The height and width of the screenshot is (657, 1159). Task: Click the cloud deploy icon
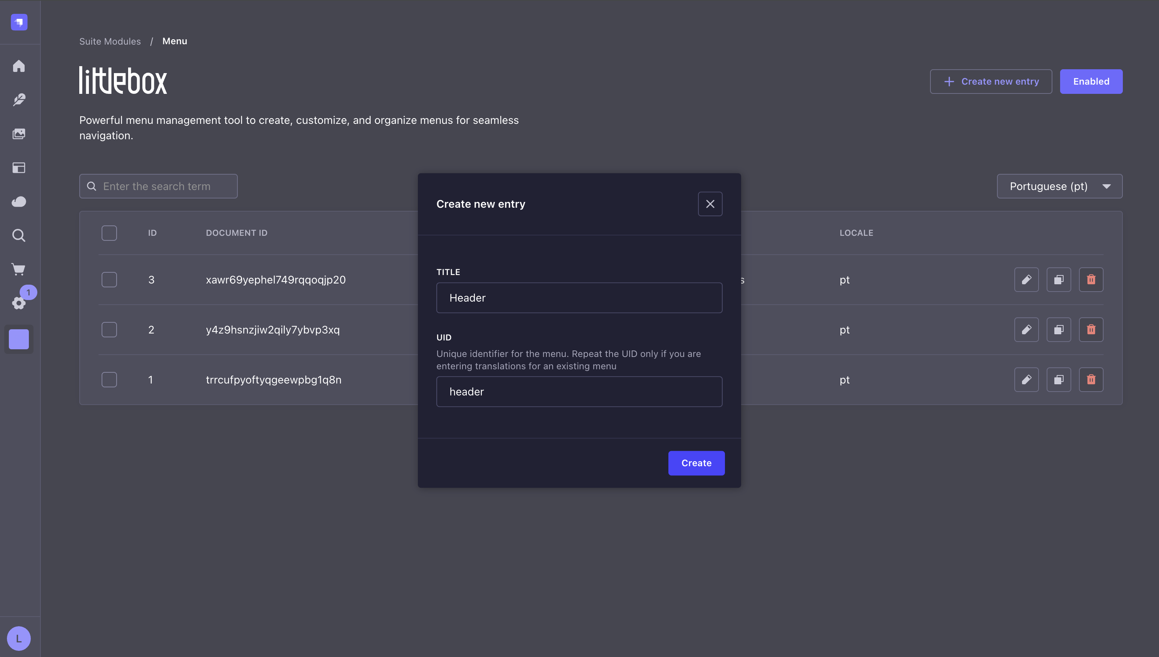(18, 201)
